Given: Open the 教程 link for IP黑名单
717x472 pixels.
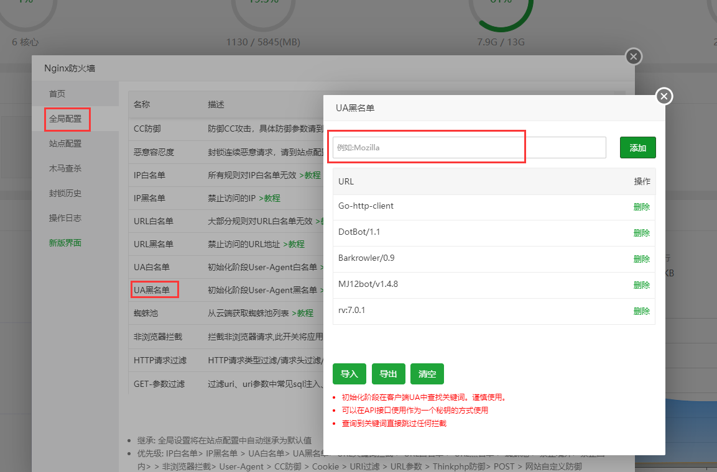Looking at the screenshot, I should (269, 198).
